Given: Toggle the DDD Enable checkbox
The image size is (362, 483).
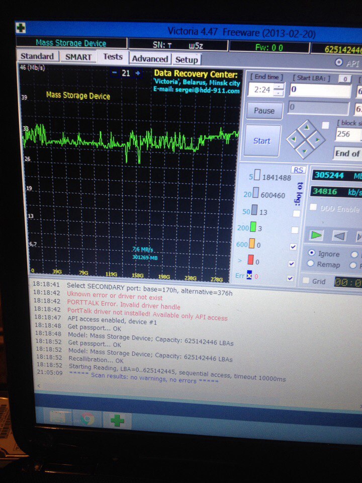Looking at the screenshot, I should 313,207.
